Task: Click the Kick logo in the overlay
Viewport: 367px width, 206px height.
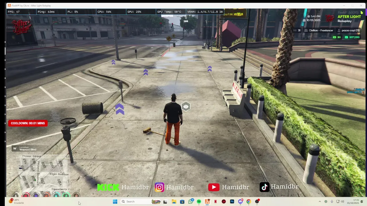Action: click(x=108, y=187)
